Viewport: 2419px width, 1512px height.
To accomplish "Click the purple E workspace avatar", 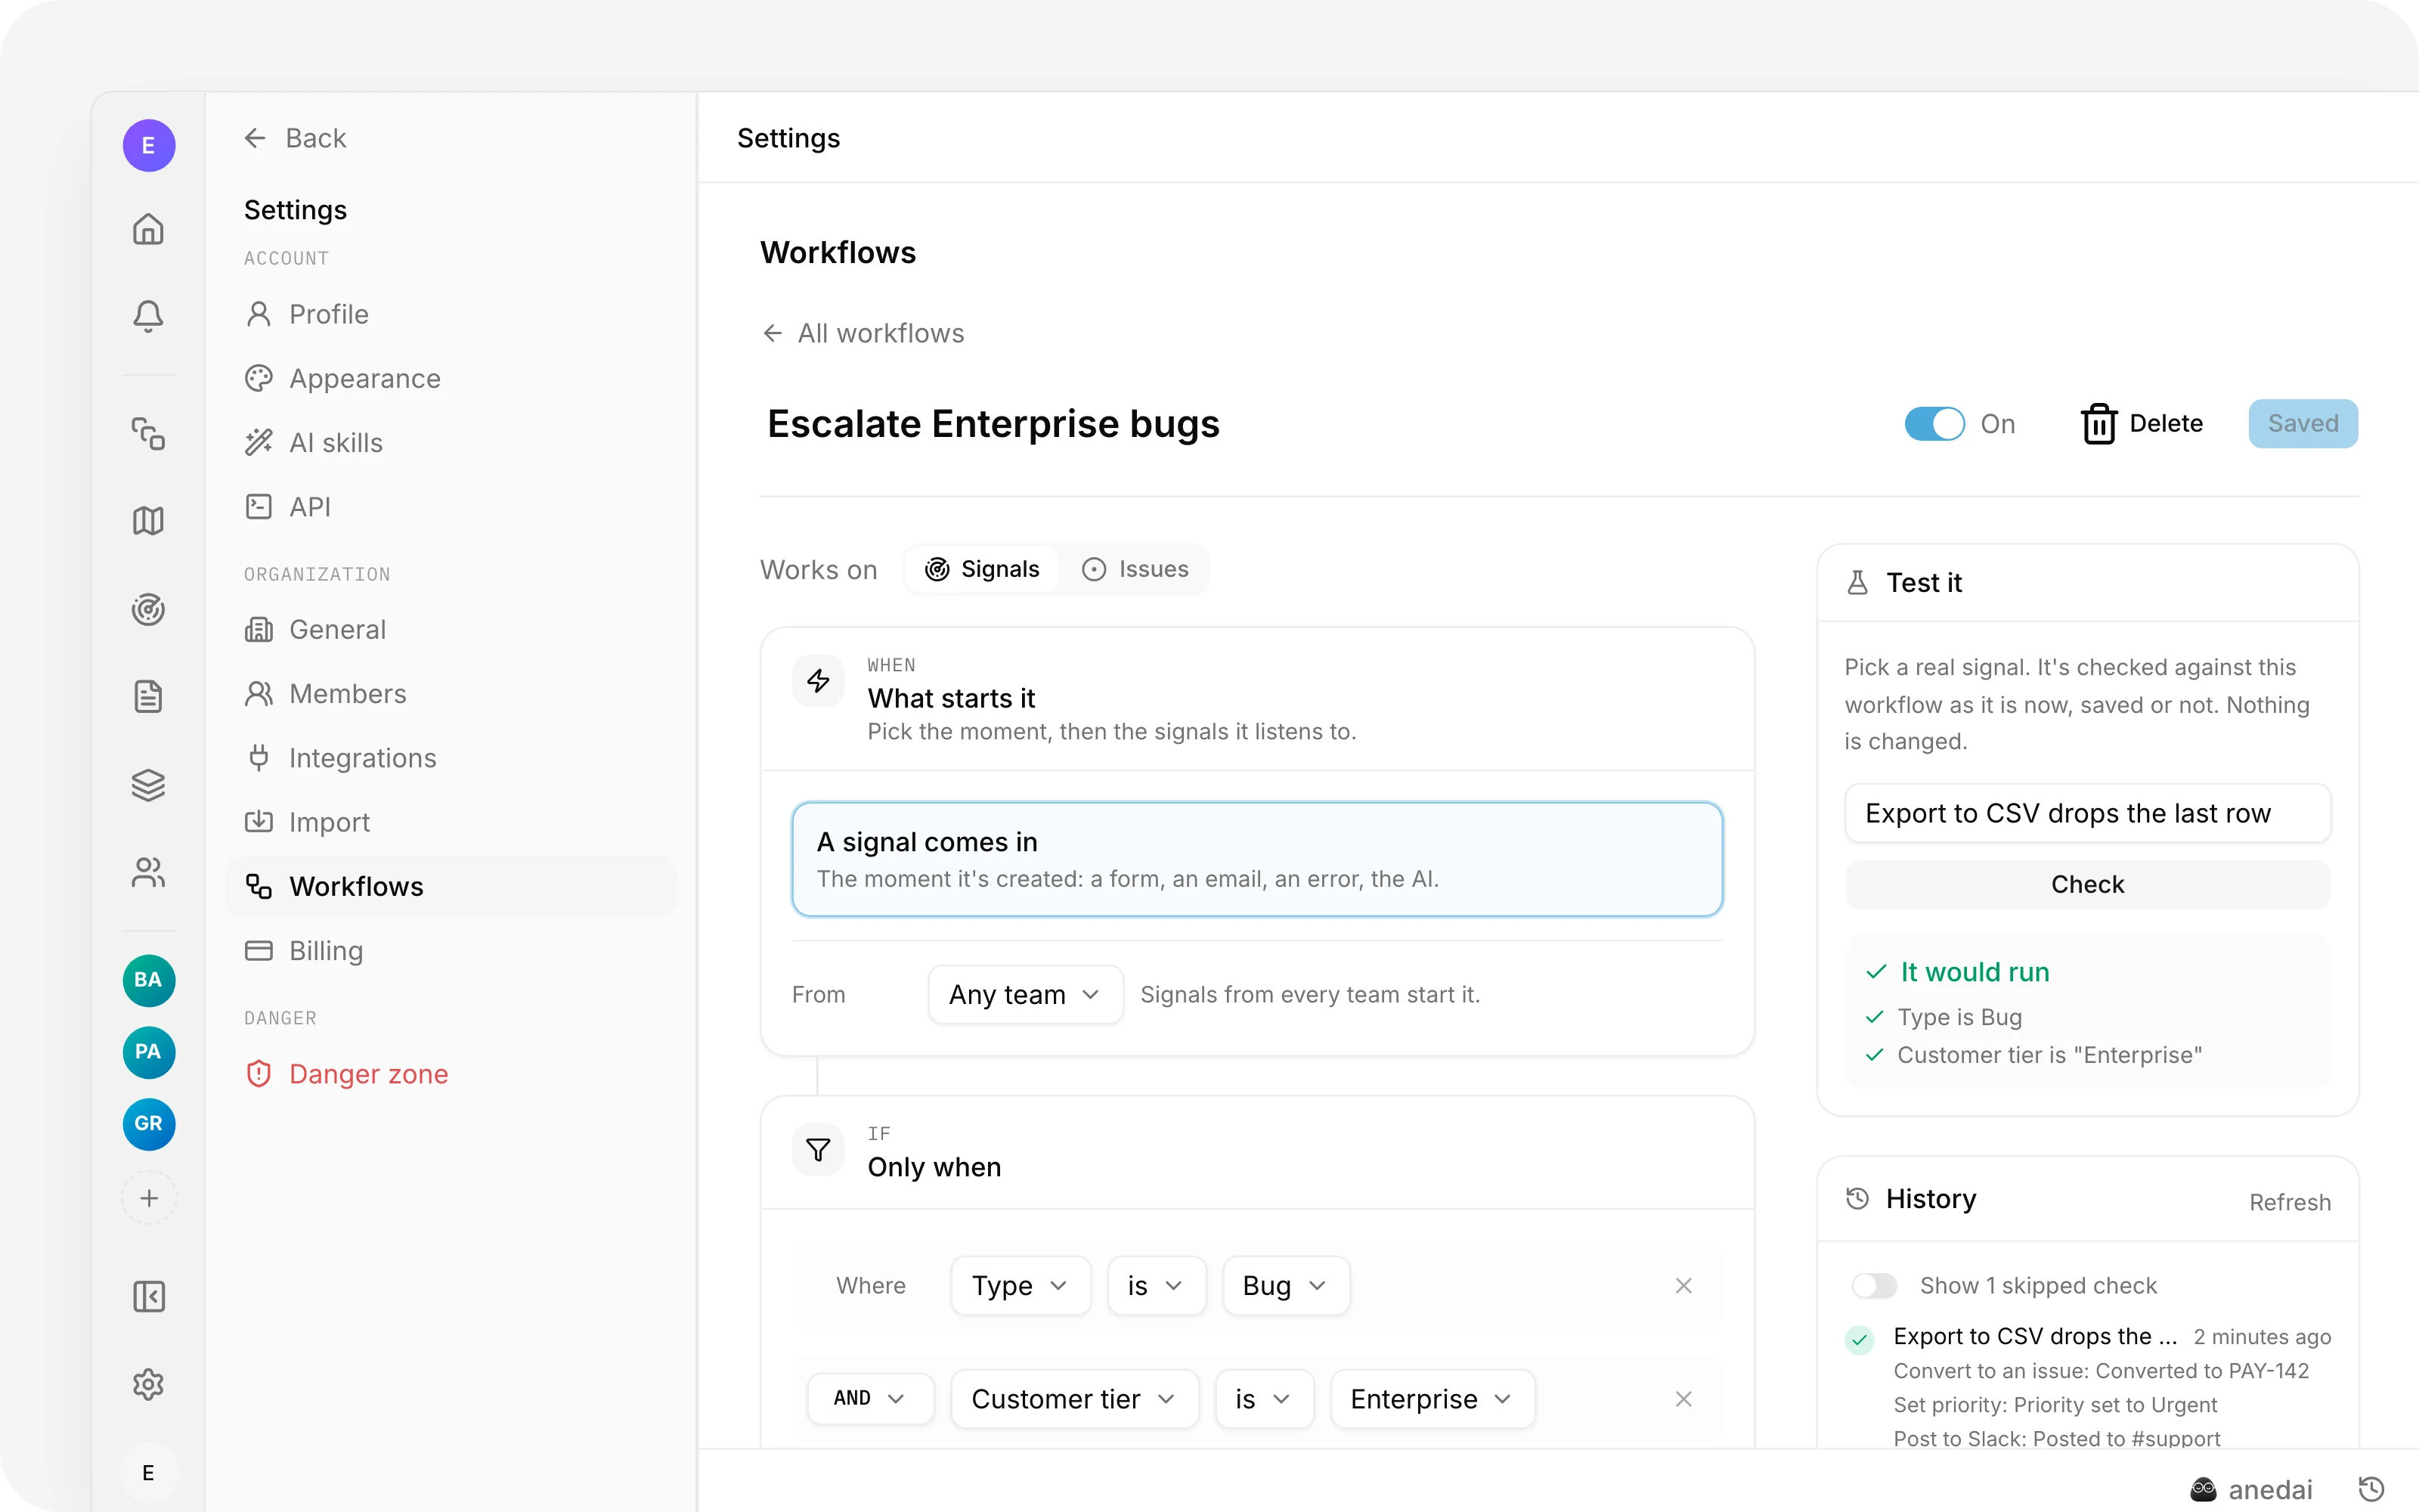I will (149, 146).
